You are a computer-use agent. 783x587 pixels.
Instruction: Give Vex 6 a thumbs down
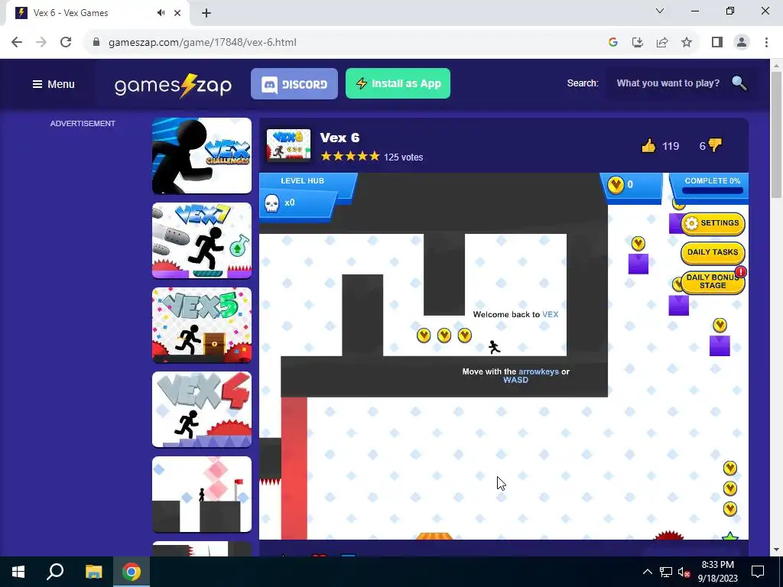(x=715, y=145)
